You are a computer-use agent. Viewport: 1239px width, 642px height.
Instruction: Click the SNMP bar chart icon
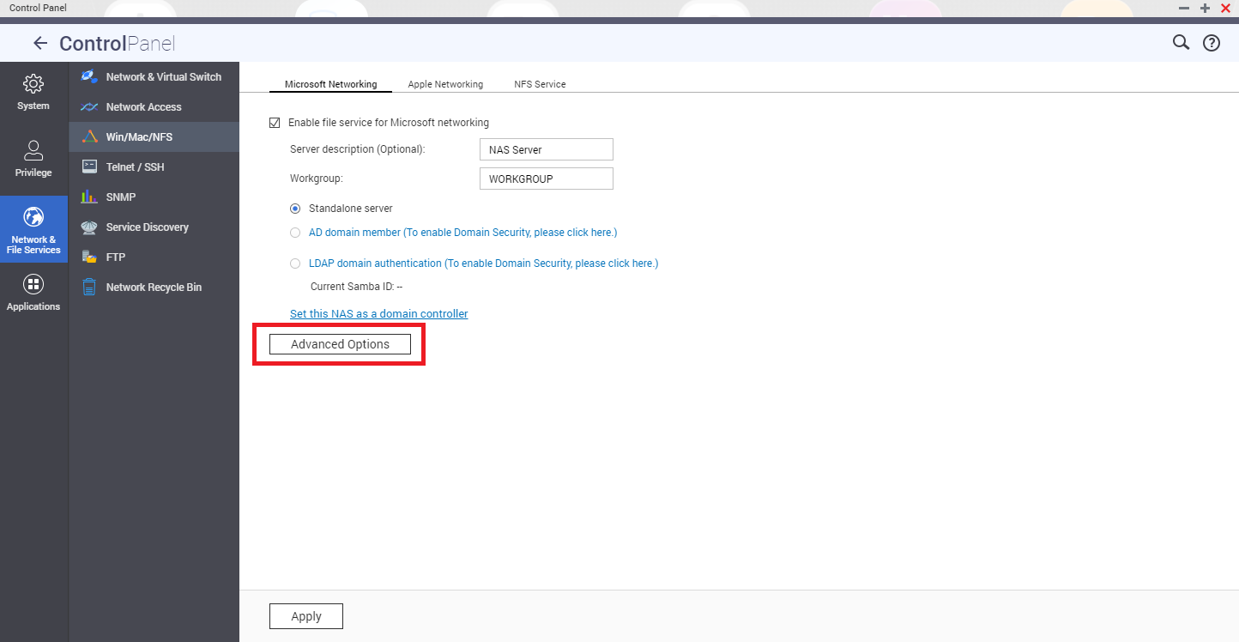pyautogui.click(x=88, y=197)
